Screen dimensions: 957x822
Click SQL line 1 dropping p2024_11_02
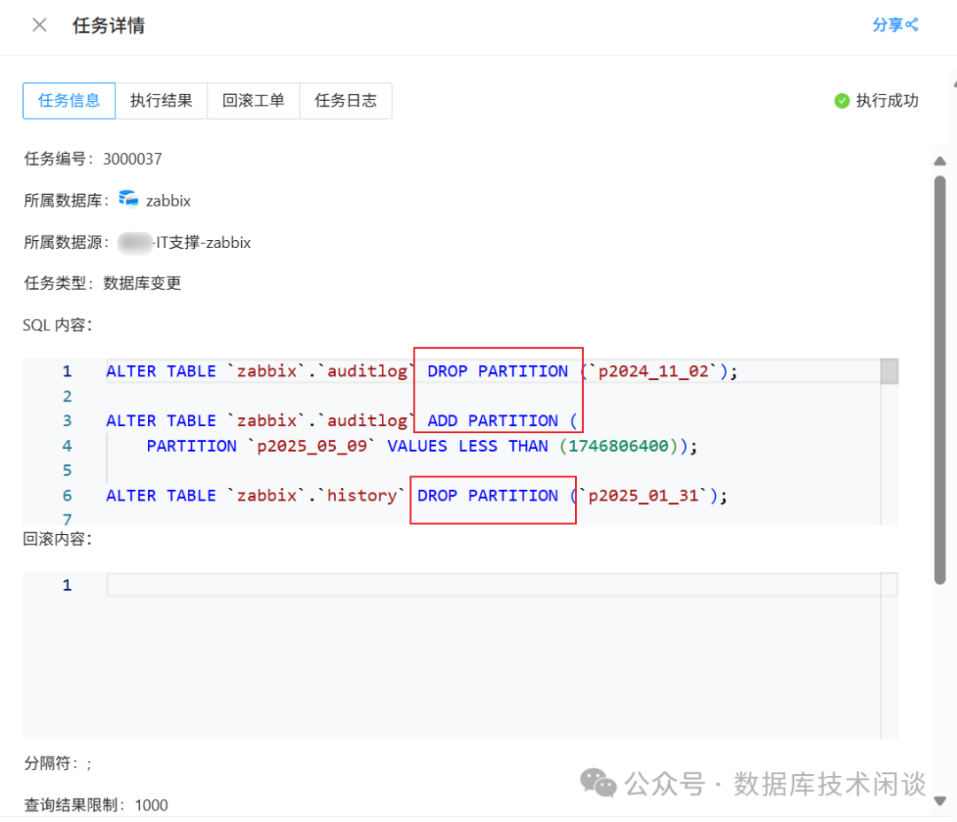pos(422,371)
